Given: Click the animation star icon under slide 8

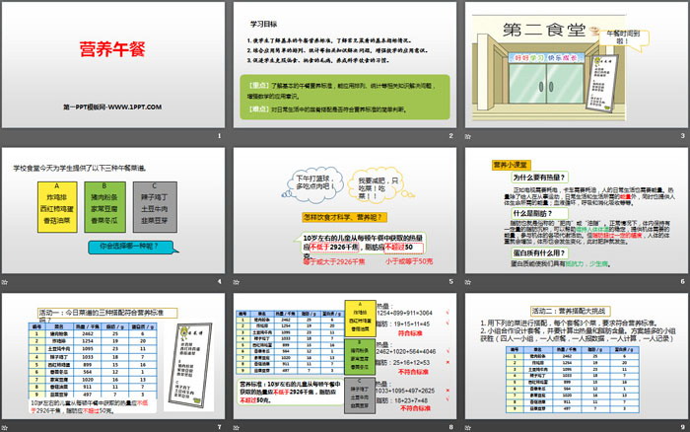Looking at the screenshot, I should point(237,427).
